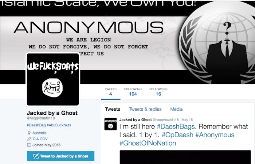255x164 pixels.
Task: Click the calendar icon beside Joined May 2016
Action: click(x=29, y=145)
